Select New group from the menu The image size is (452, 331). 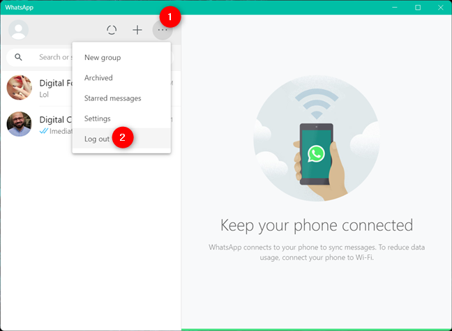121,58
